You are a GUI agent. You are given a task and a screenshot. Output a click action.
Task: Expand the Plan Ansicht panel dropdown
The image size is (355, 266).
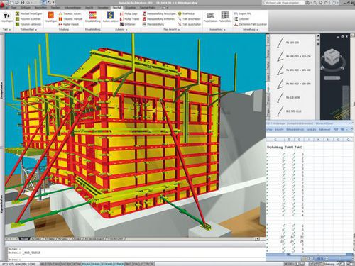click(x=179, y=30)
